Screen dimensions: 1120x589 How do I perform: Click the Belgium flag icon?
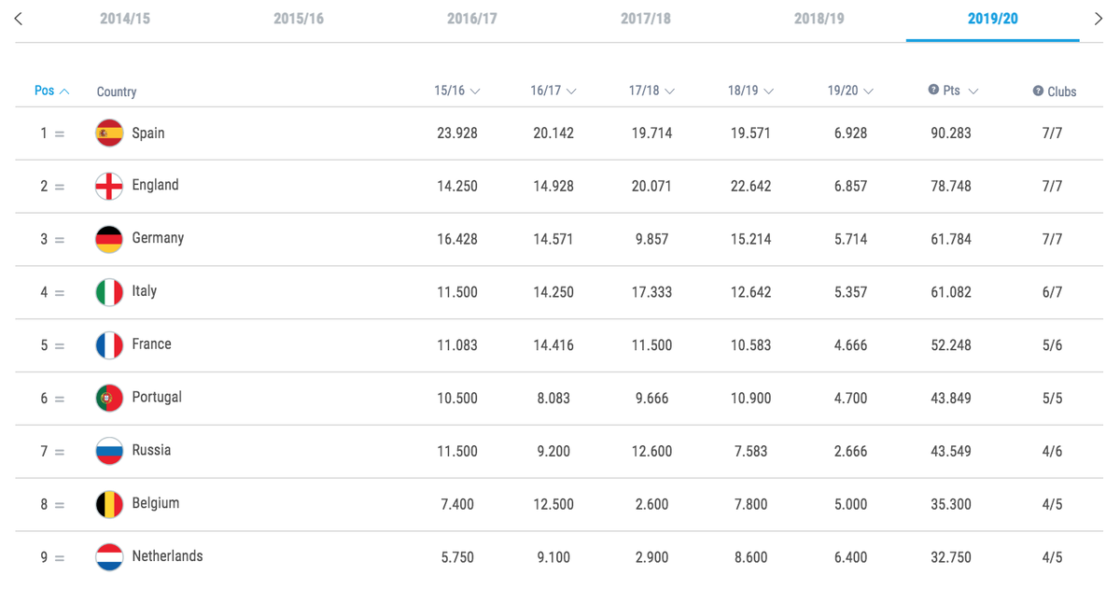tap(109, 504)
